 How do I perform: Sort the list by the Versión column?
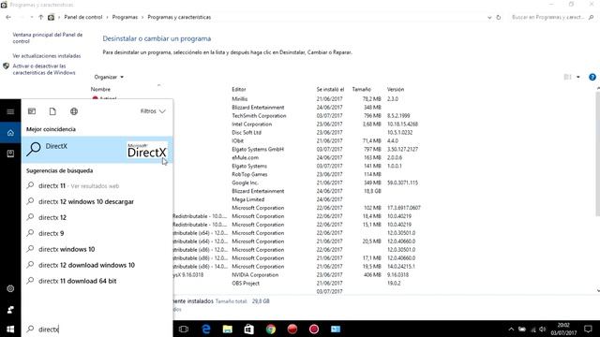pyautogui.click(x=396, y=89)
